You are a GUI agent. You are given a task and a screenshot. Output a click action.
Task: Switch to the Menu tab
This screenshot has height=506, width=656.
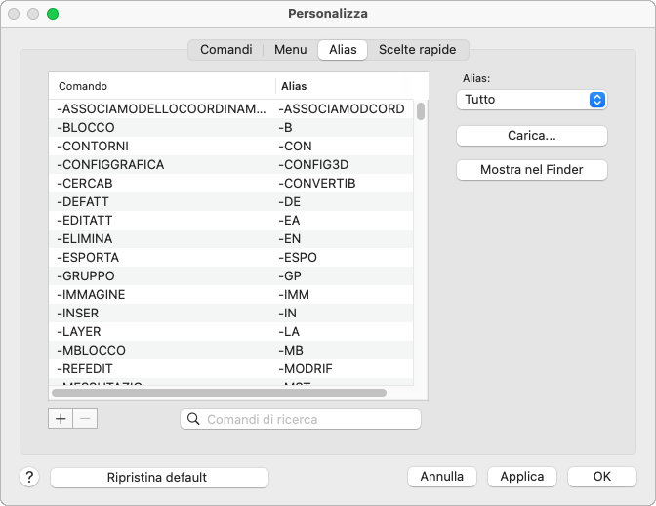290,49
